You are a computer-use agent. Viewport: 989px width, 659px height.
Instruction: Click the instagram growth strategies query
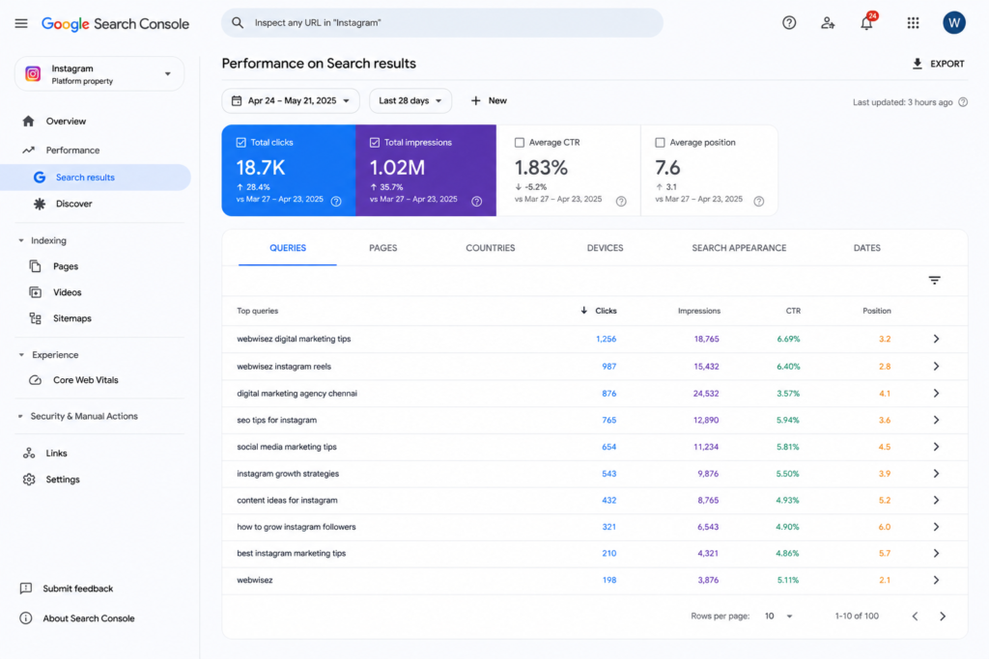(x=288, y=474)
